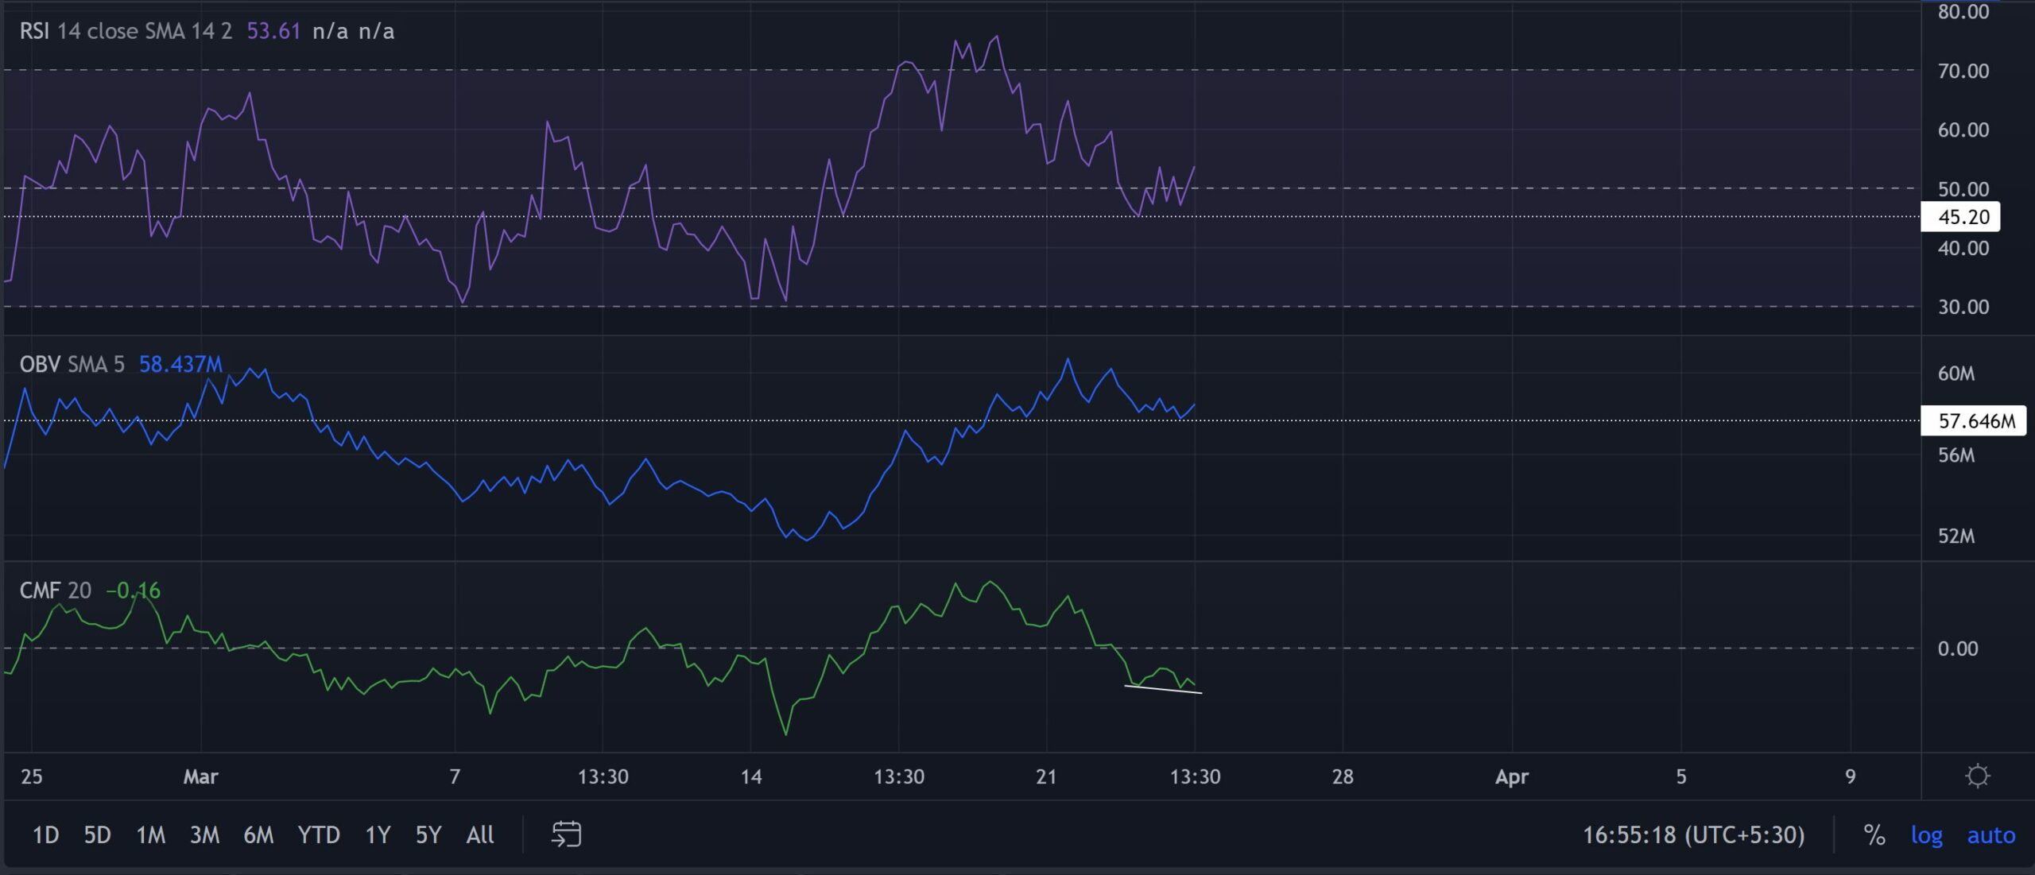Open chart settings gear icon
2035x875 pixels.
(x=1977, y=776)
